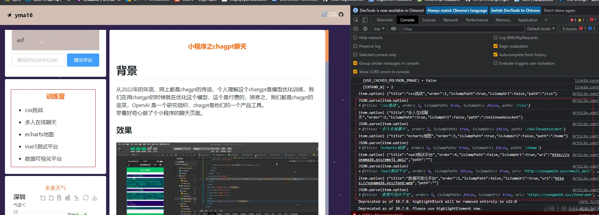This screenshot has height=215, width=599.
Task: Open the Application tab
Action: coord(528,20)
